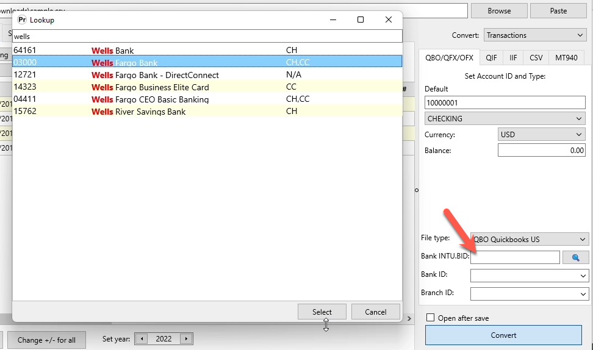This screenshot has width=593, height=350.
Task: Select the Wells Fargo Business Elite Card row
Action: 207,87
